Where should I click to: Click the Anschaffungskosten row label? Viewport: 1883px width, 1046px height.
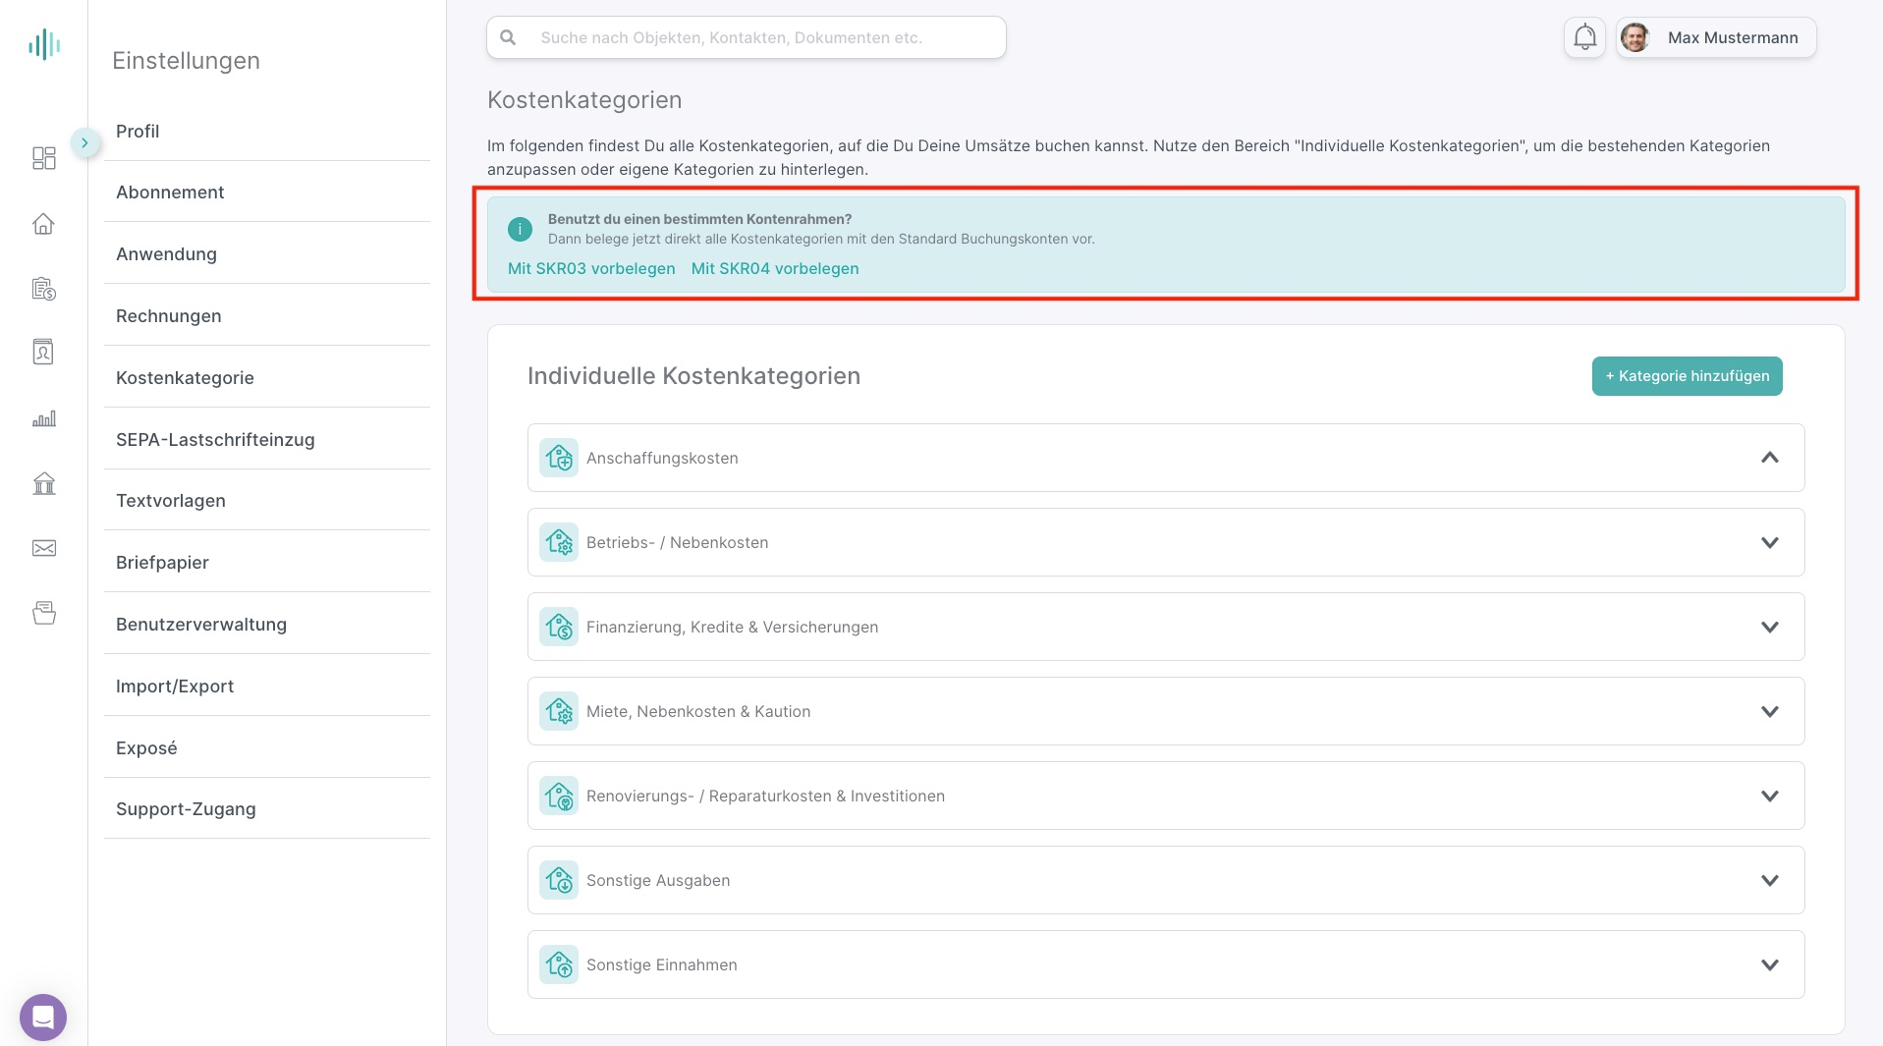point(662,458)
